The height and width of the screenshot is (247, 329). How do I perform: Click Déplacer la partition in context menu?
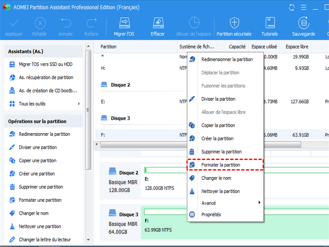pos(225,73)
